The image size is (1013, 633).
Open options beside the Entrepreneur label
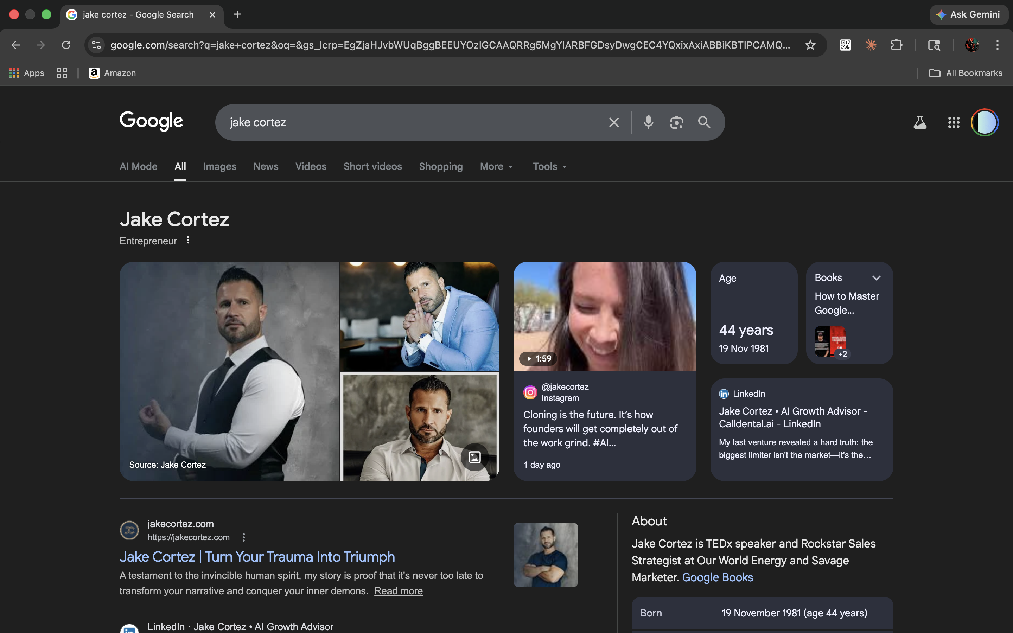coord(188,240)
